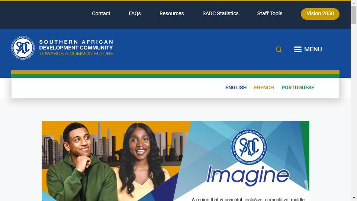Image resolution: width=357 pixels, height=201 pixels.
Task: Open the Staff Tools link
Action: (x=270, y=14)
